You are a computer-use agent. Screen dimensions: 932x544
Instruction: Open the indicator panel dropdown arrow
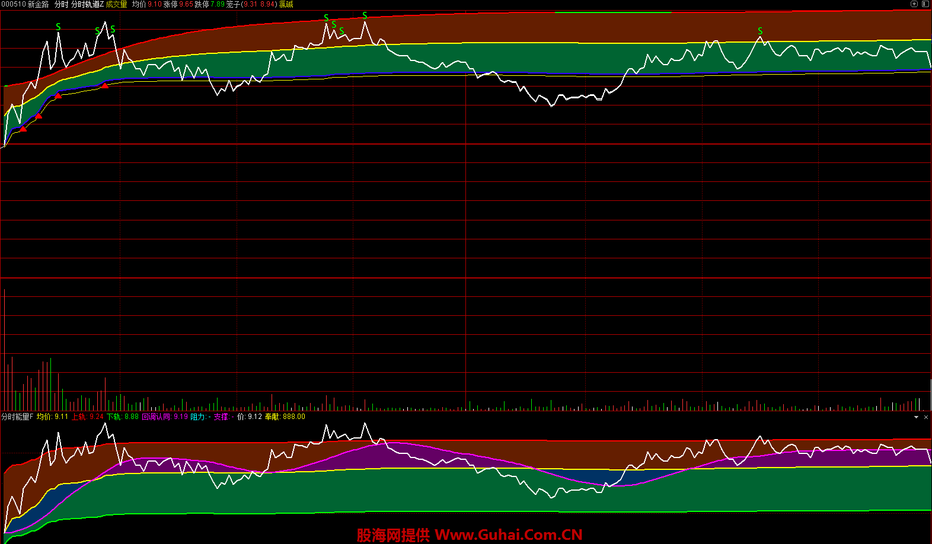(x=916, y=417)
